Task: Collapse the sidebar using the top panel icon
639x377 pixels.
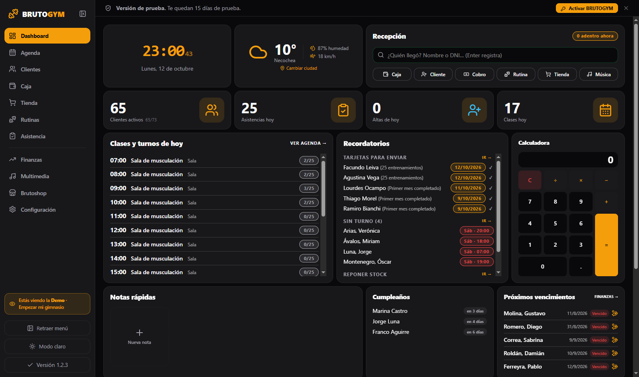Action: [83, 14]
